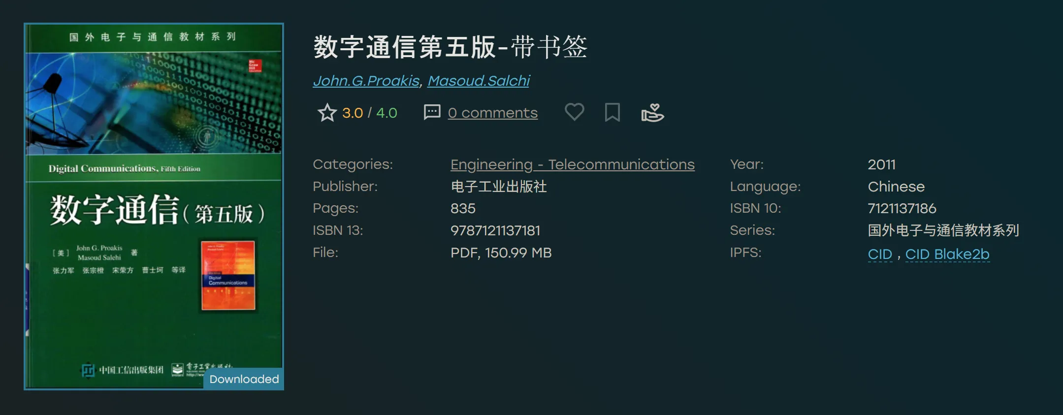Follow the Engineering - Telecommunications category link
1063x415 pixels.
[x=573, y=164]
